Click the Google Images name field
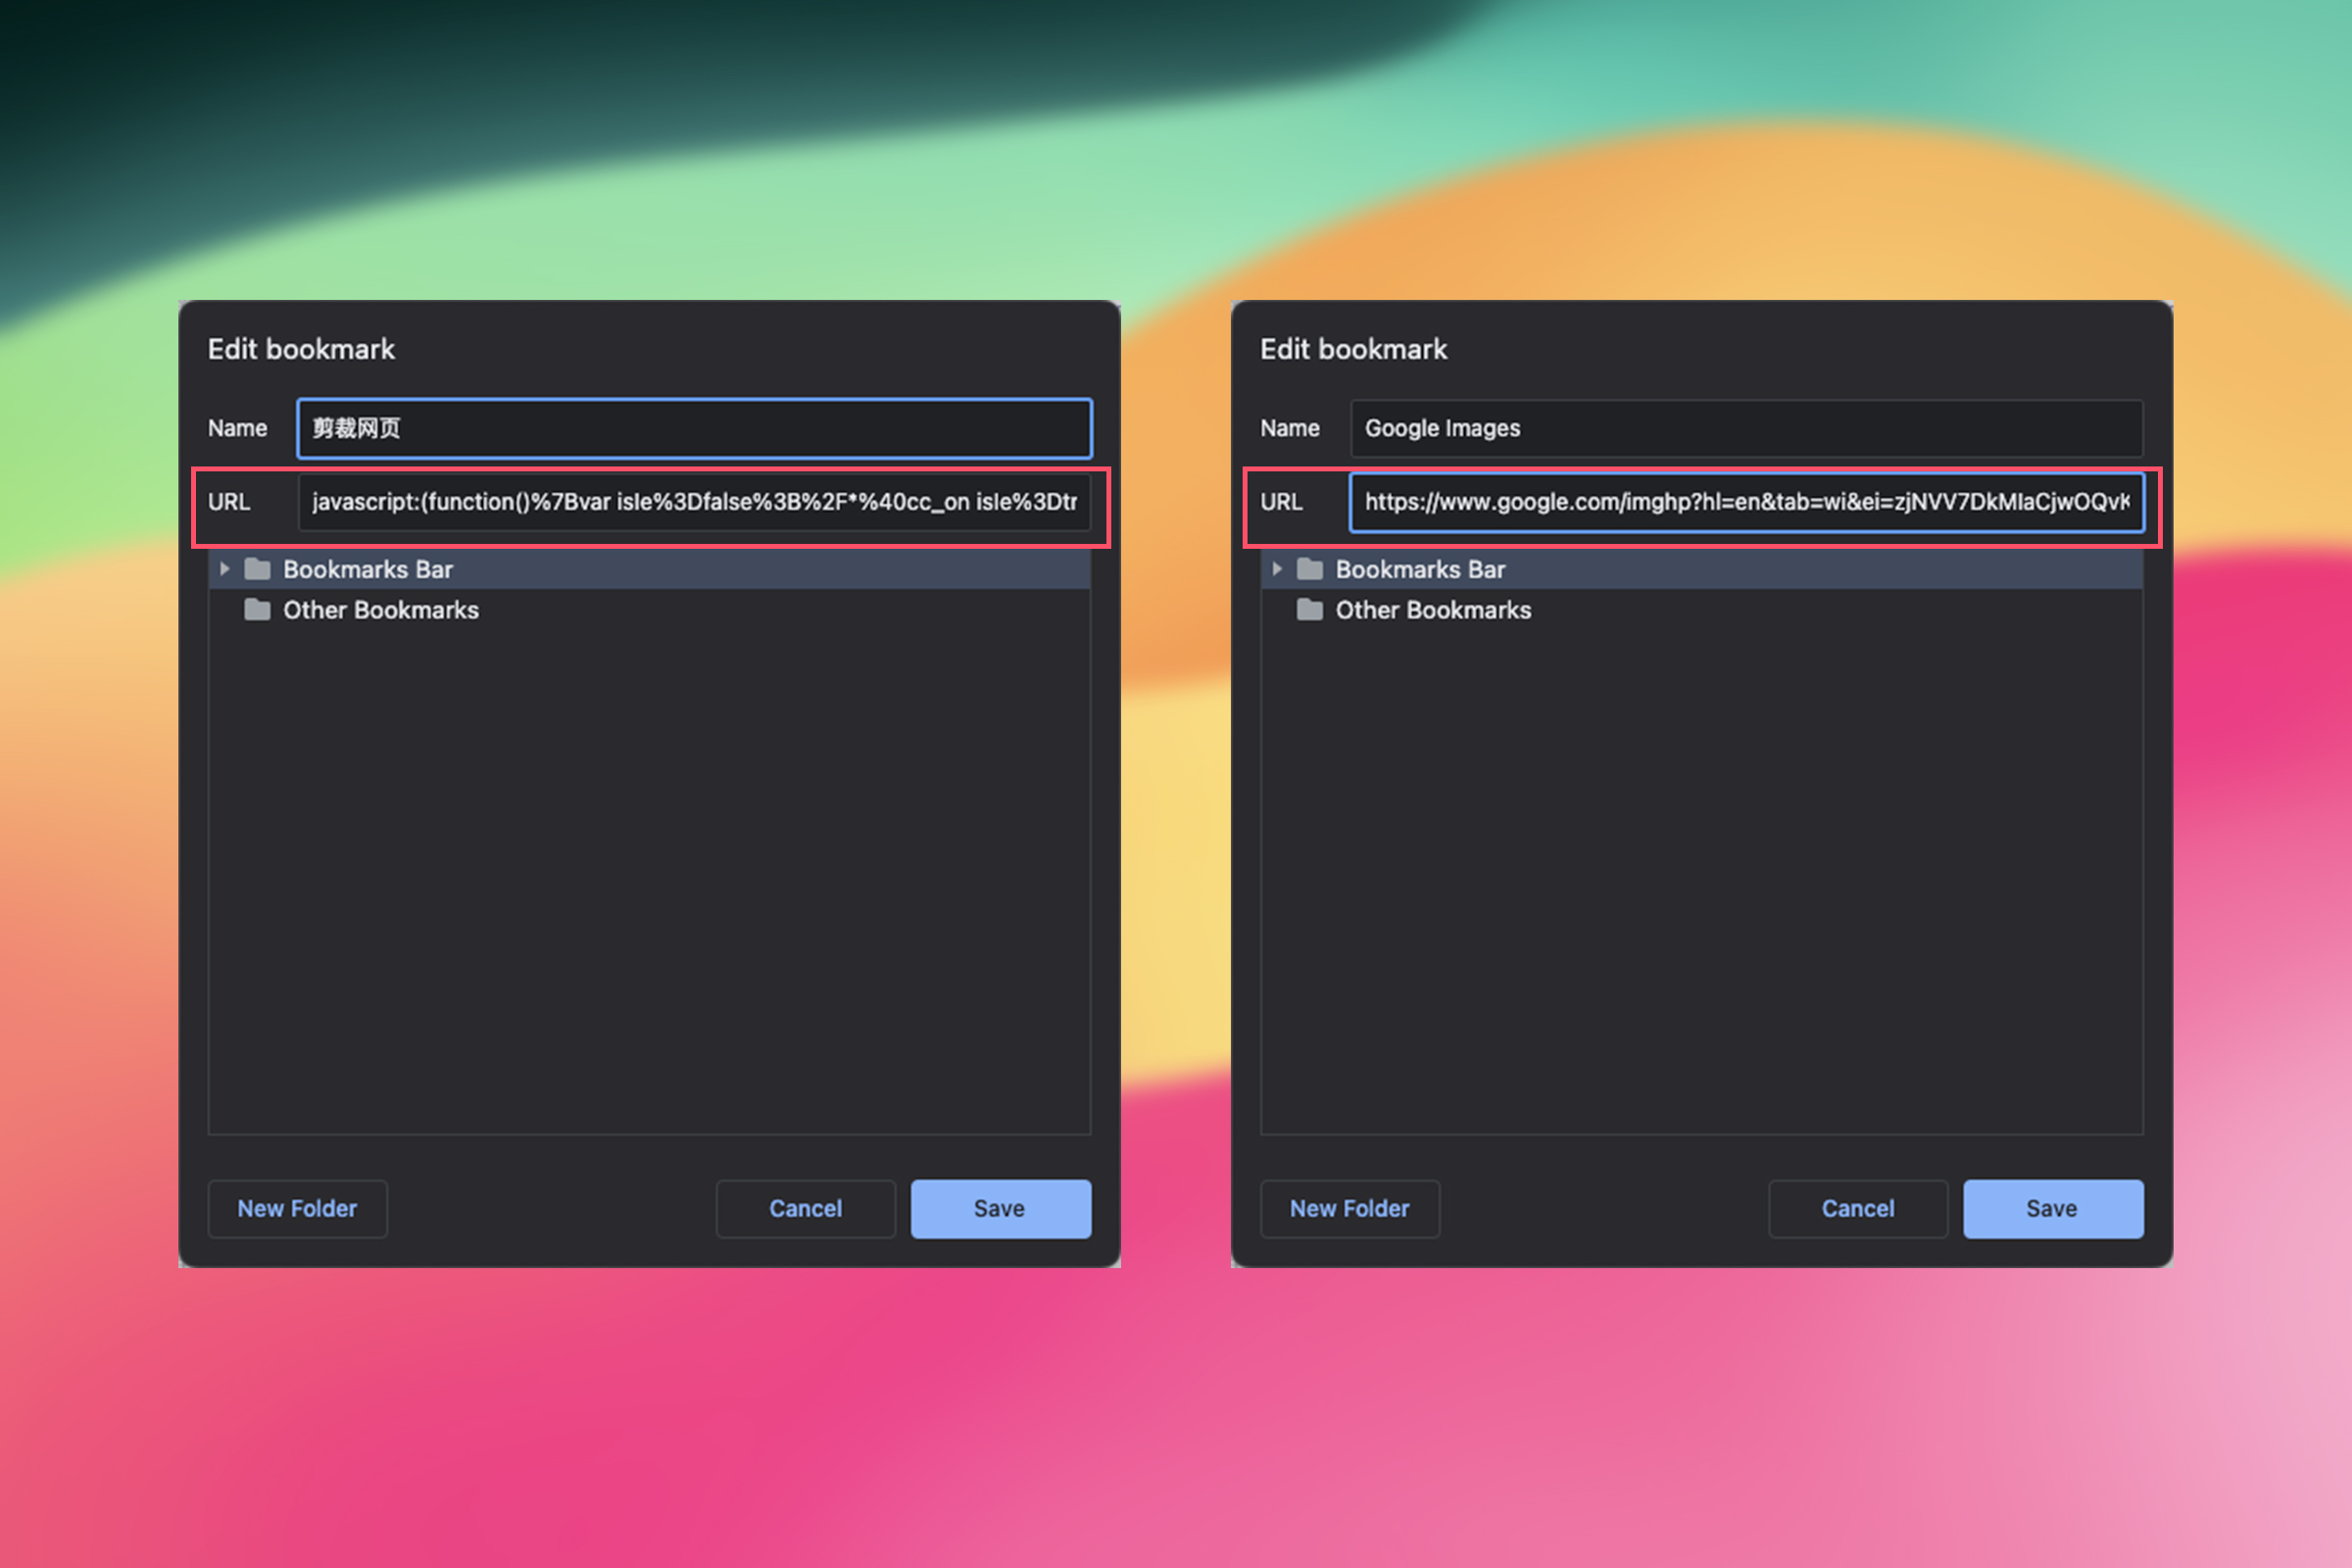Image resolution: width=2352 pixels, height=1568 pixels. 1746,428
